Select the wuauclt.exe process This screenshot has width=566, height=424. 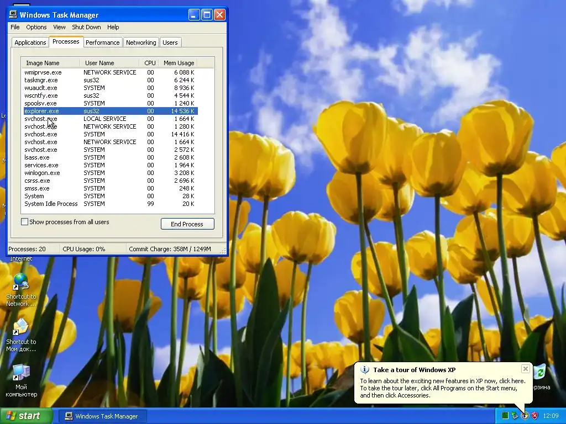[111, 88]
